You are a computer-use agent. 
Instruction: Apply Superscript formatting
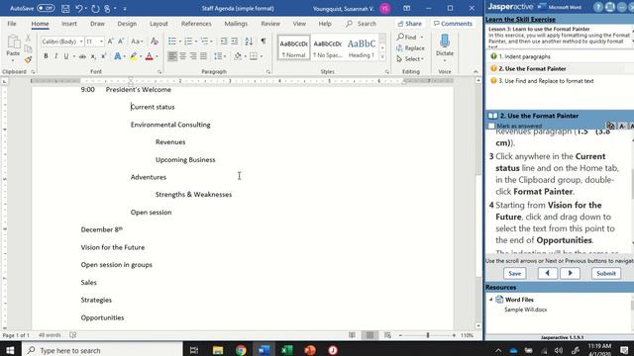click(x=103, y=56)
